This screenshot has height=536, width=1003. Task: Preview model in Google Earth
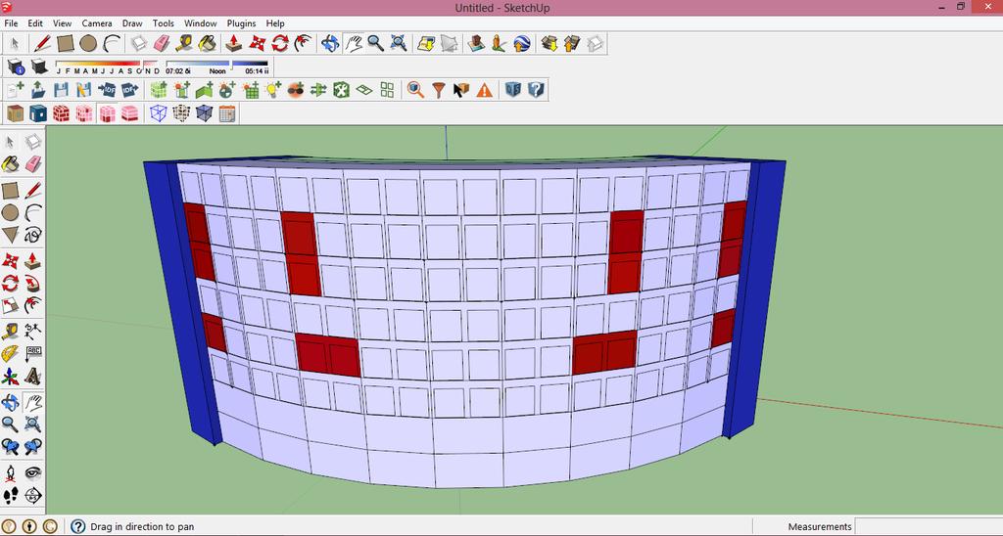[x=522, y=43]
